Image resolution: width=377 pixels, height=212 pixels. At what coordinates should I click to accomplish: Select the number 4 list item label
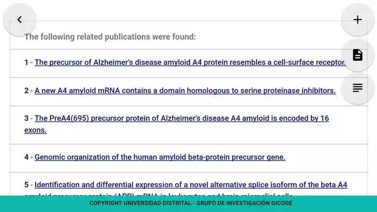pos(27,157)
